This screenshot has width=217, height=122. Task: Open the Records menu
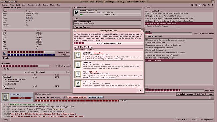coord(31,5)
